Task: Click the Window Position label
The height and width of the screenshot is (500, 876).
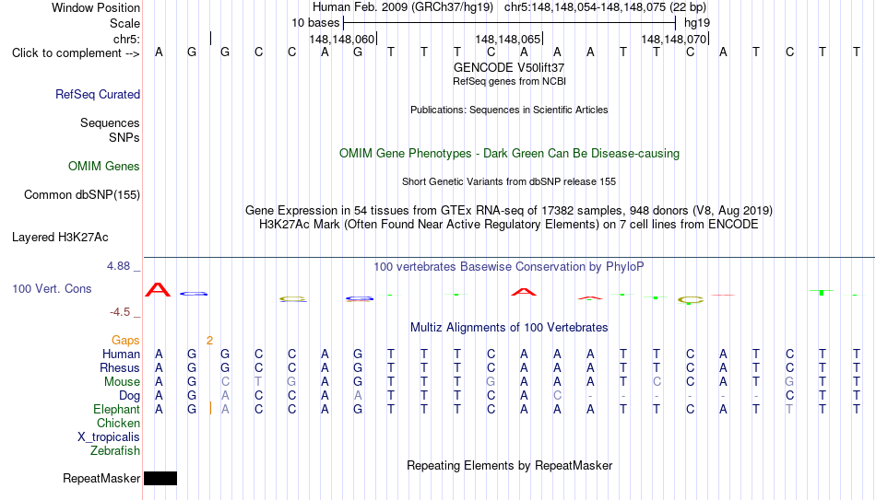Action: click(x=96, y=7)
